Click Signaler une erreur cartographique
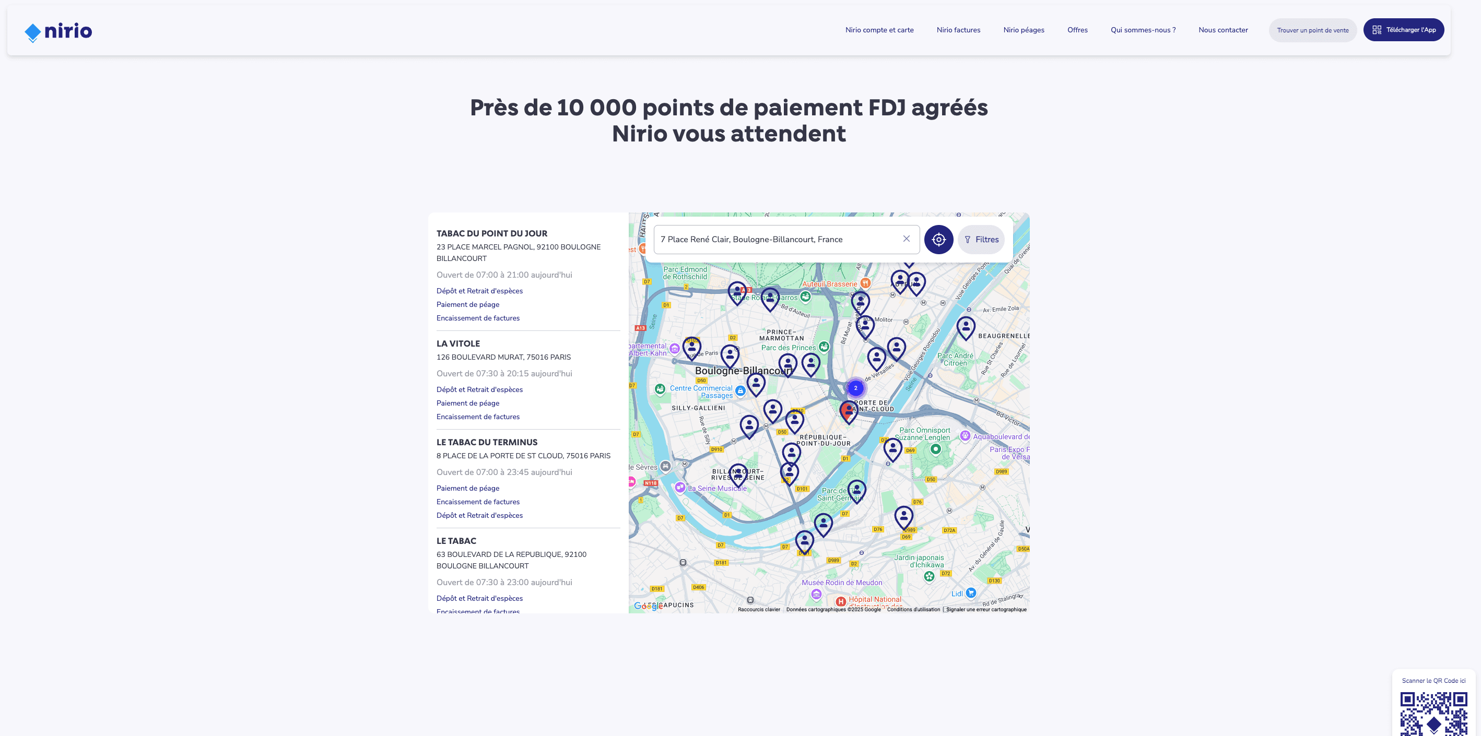1481x736 pixels. coord(986,610)
